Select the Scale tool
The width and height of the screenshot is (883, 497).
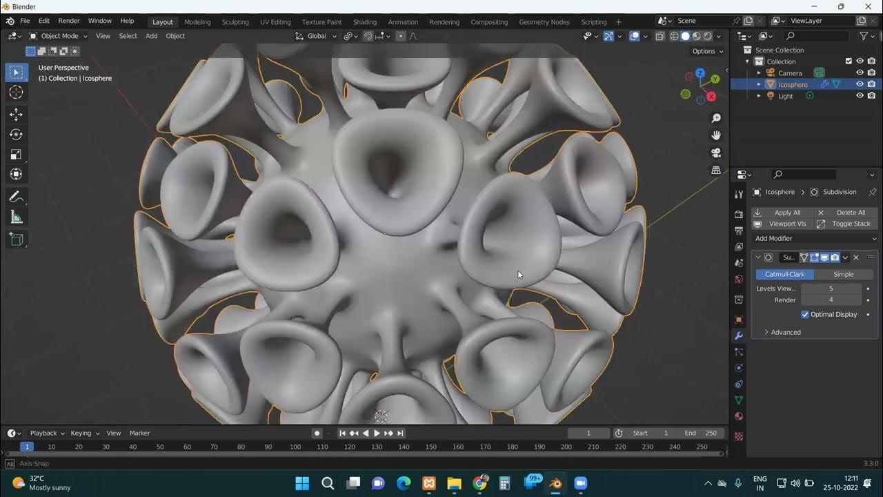[x=17, y=155]
